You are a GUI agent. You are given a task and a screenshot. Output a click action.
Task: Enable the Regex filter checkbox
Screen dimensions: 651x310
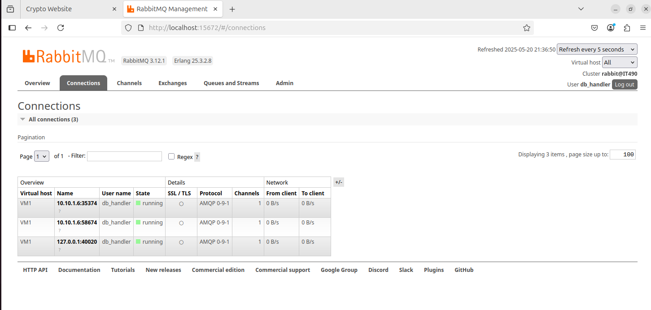pos(171,156)
